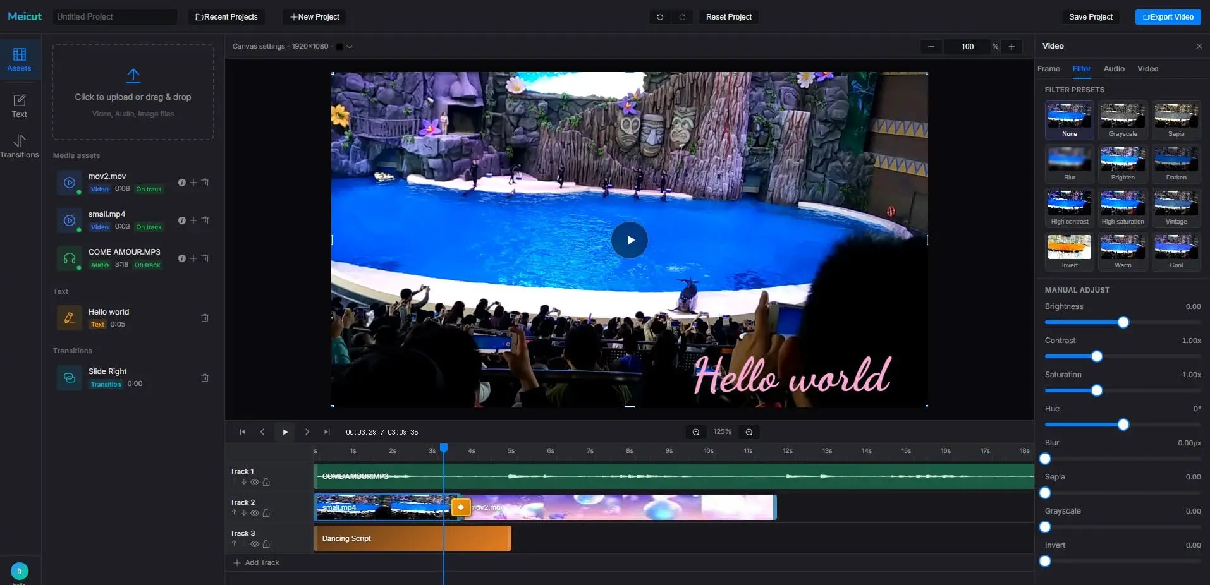Delete the Hello world text asset
This screenshot has height=585, width=1210.
pos(205,318)
